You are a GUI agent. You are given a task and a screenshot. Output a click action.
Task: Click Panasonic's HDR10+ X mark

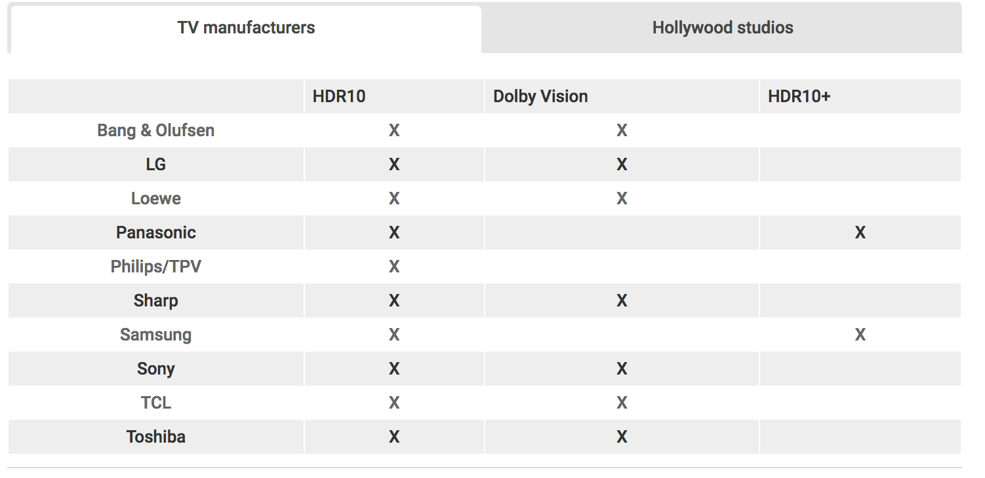point(860,232)
